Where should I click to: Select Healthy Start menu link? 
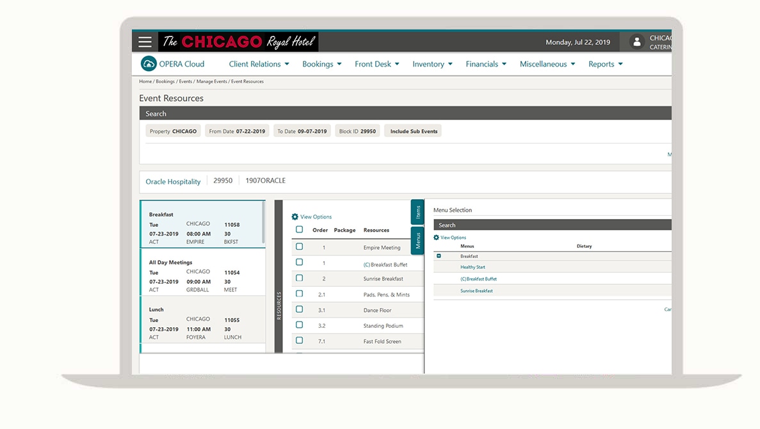[473, 268]
